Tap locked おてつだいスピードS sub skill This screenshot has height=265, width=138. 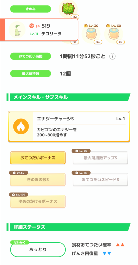point(100,180)
